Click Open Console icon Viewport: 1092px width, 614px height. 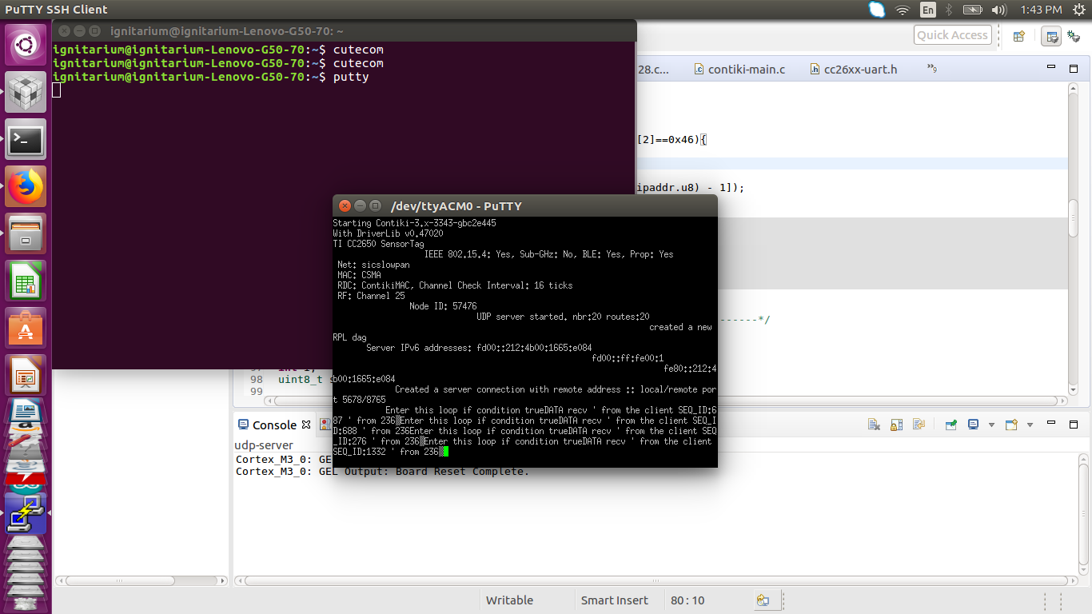[x=1011, y=425]
